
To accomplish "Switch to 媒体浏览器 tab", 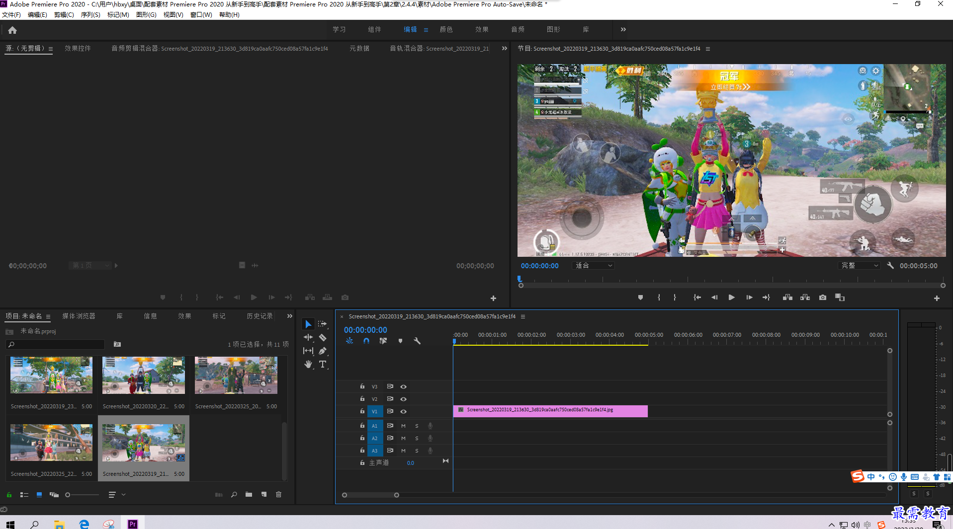I will [79, 316].
